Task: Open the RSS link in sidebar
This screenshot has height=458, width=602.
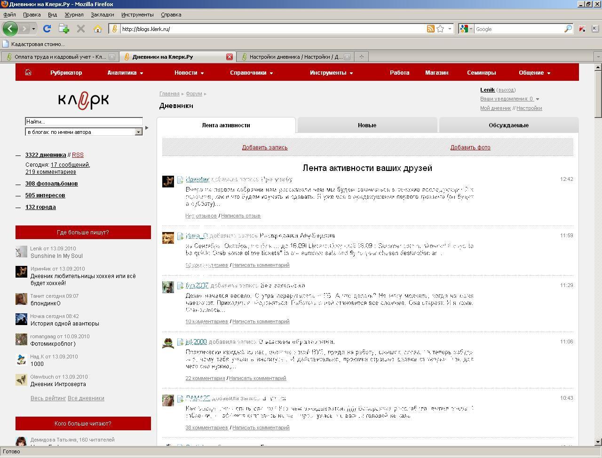Action: point(78,155)
